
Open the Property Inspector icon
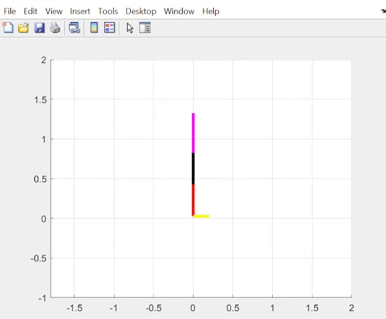[145, 28]
